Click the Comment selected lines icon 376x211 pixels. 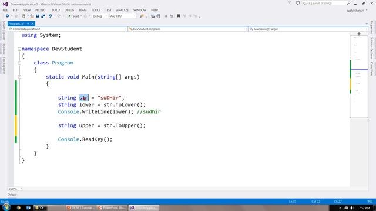[x=153, y=16]
